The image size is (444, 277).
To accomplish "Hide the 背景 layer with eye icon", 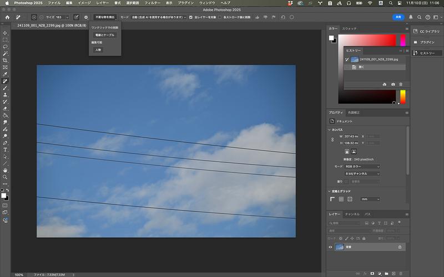I will 331,247.
